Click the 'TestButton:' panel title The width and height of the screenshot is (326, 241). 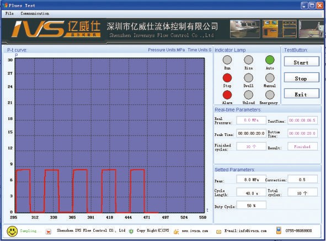click(x=296, y=50)
